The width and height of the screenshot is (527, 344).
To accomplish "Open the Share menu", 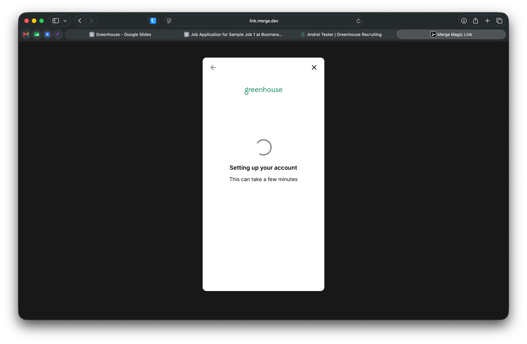I will (x=476, y=21).
